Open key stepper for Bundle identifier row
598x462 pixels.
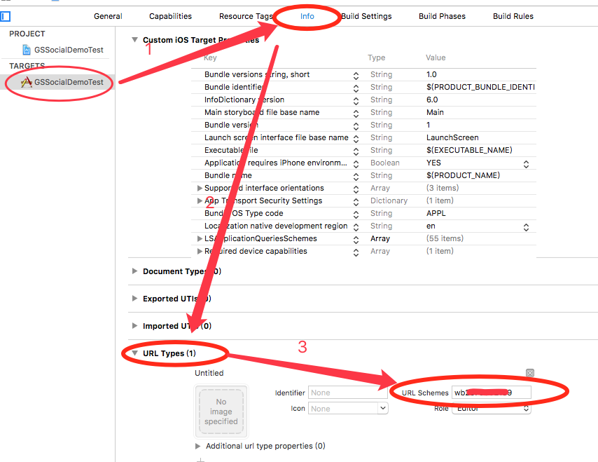coord(356,88)
